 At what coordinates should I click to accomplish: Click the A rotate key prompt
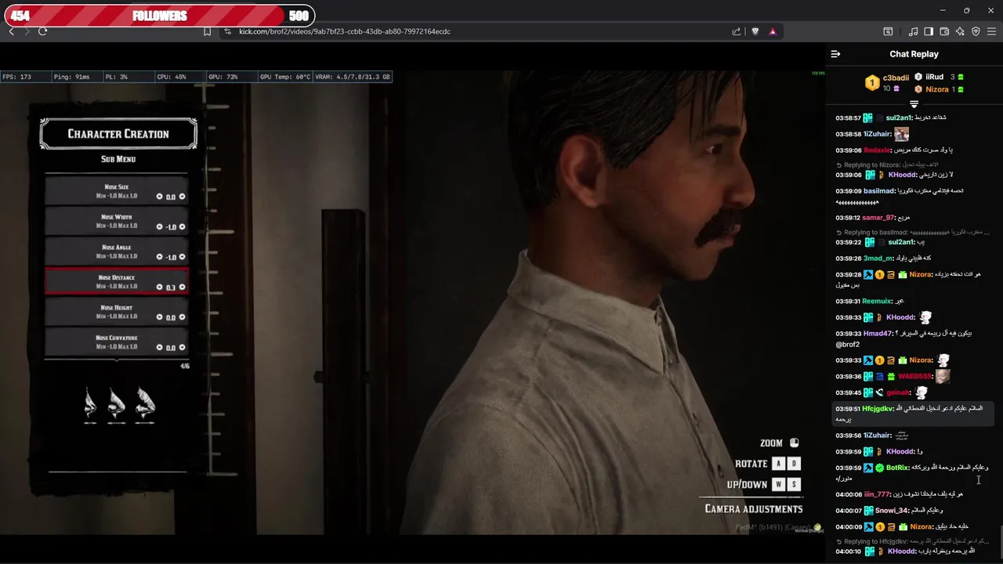coord(779,464)
